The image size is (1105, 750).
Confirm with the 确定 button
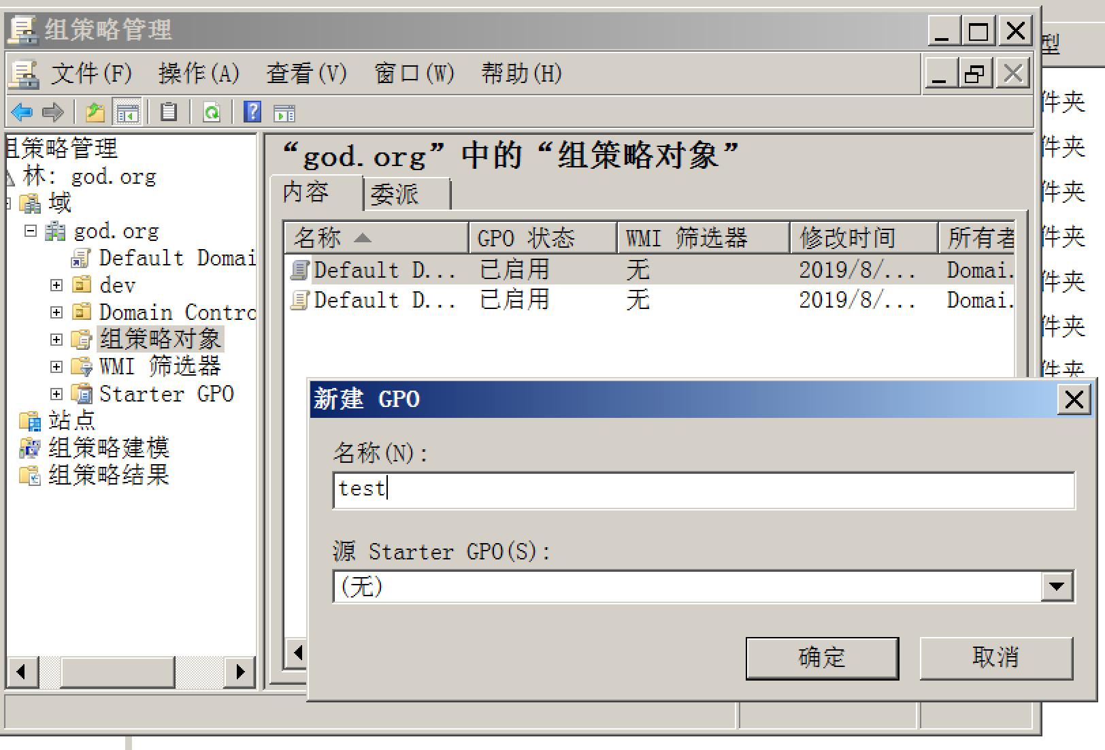point(822,658)
